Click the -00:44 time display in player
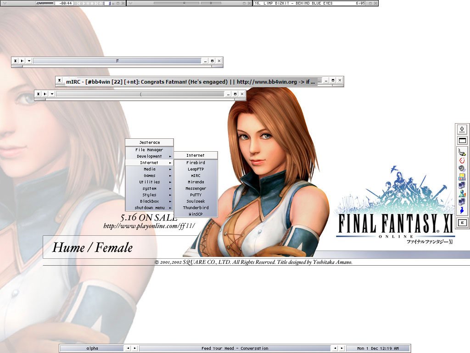470x353 pixels. click(x=65, y=3)
